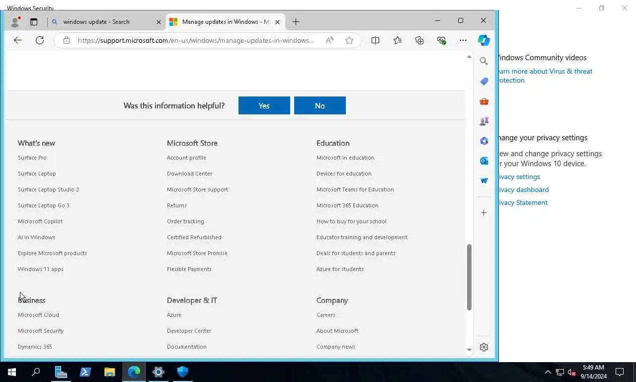Open Collections panel
Screen dimensions: 636x382
[419, 40]
